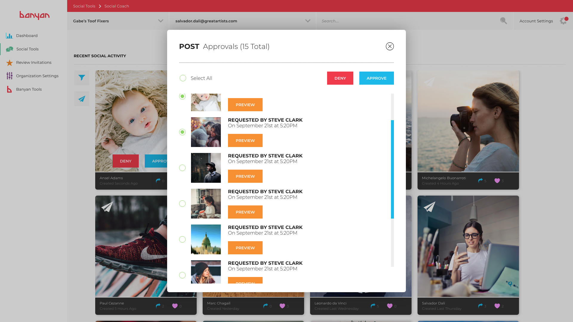Click the blue paper plane send icon
The image size is (573, 322).
(81, 99)
